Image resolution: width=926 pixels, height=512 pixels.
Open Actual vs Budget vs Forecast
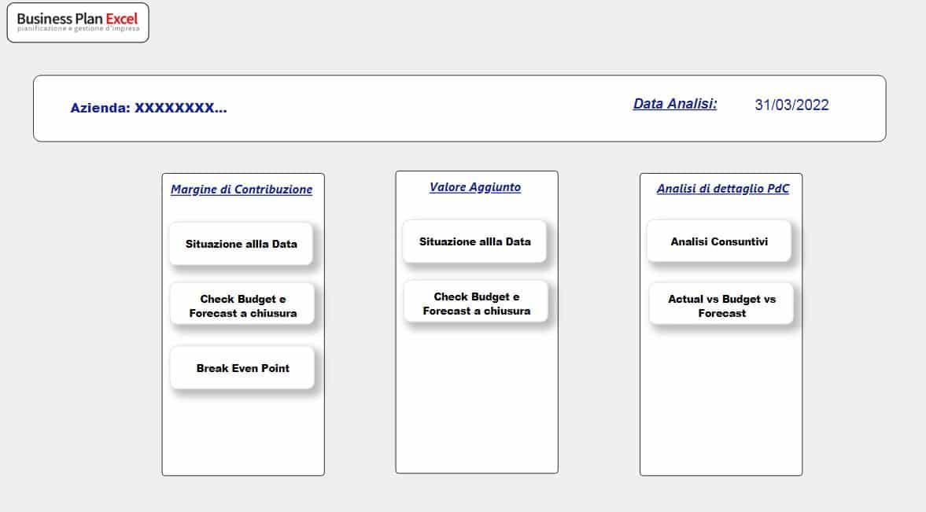(721, 306)
